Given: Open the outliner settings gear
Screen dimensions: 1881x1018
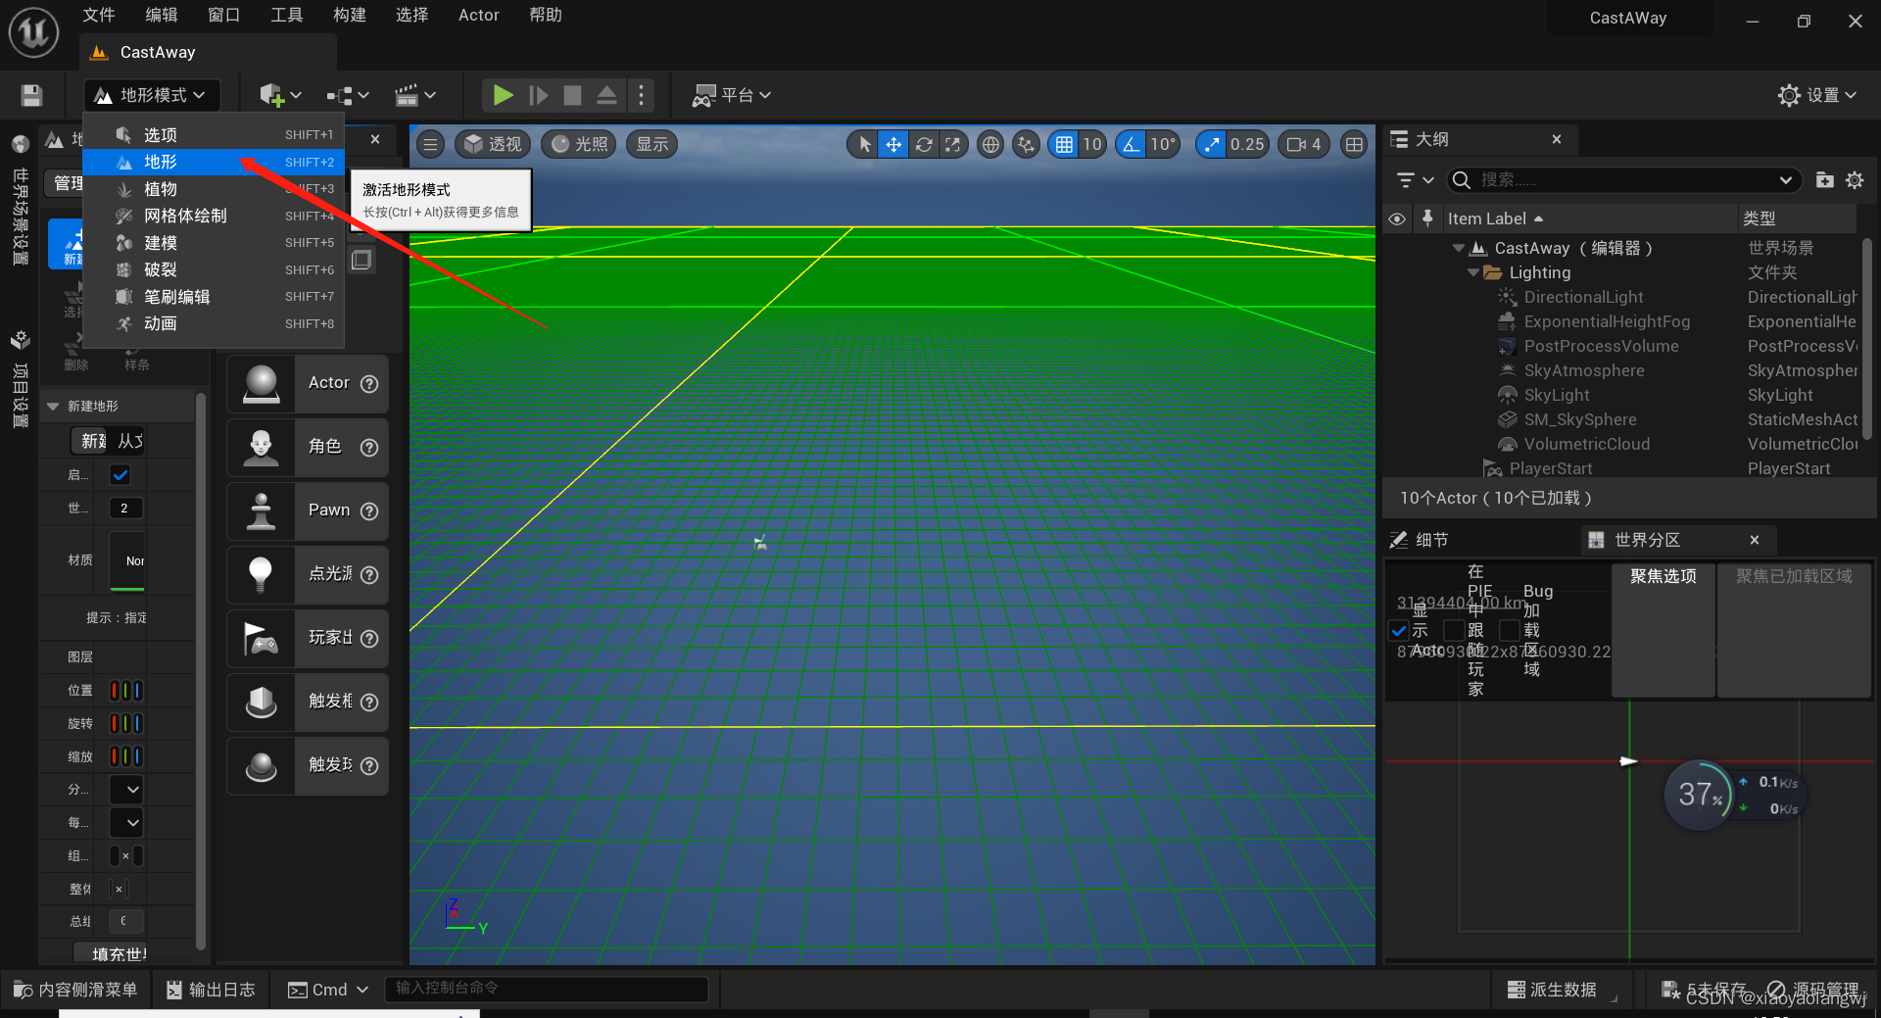Looking at the screenshot, I should pyautogui.click(x=1855, y=180).
